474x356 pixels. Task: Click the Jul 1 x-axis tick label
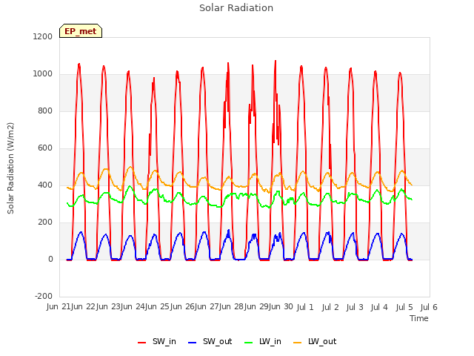point(305,307)
